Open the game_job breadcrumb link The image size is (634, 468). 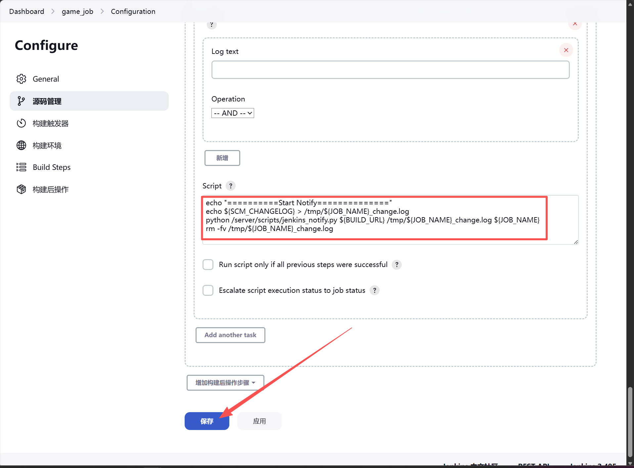[x=77, y=12]
